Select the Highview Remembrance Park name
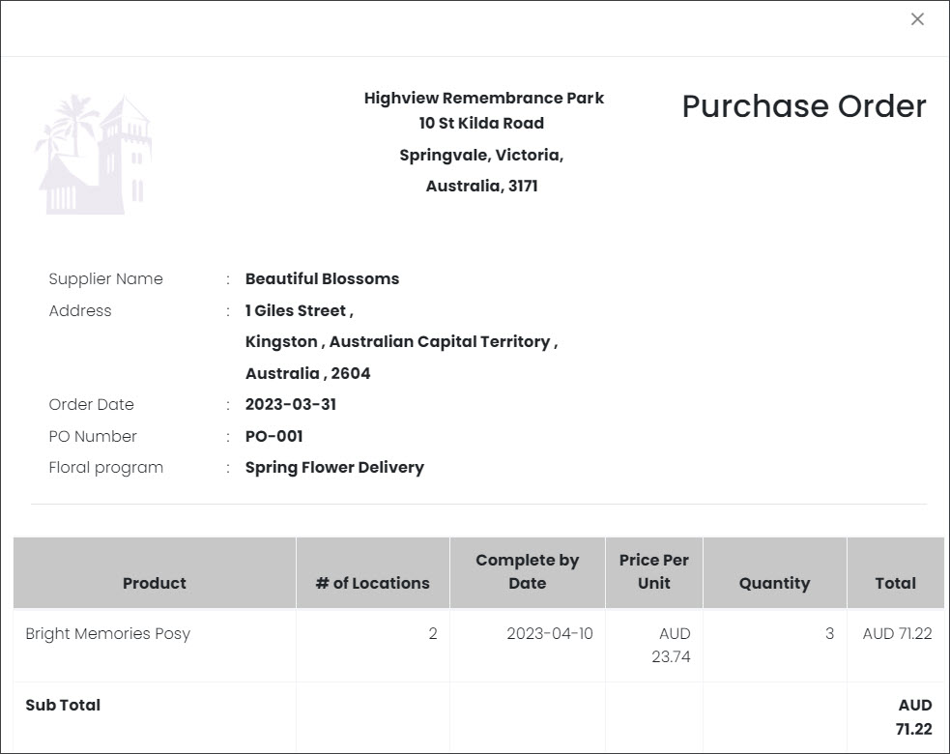 483,99
